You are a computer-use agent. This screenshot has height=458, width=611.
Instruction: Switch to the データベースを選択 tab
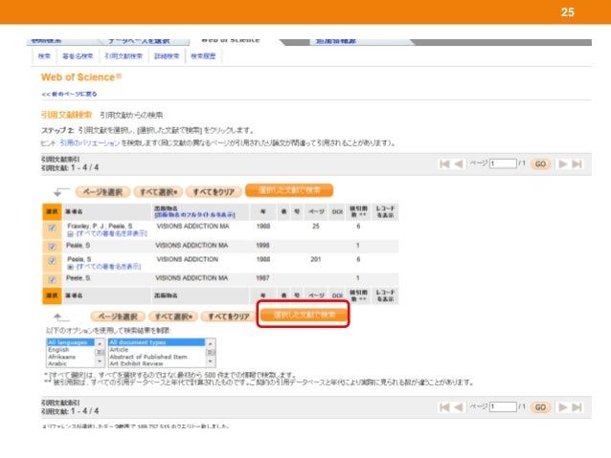point(139,41)
